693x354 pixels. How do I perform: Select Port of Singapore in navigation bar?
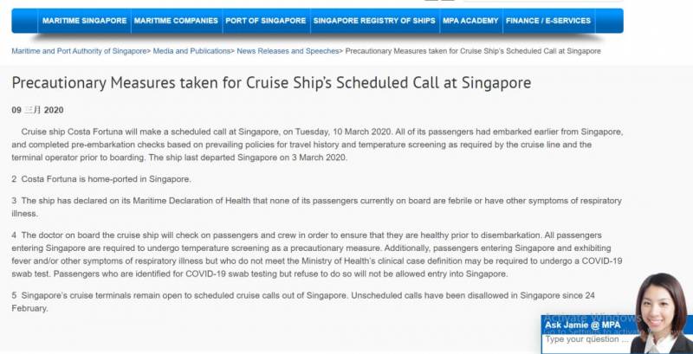tap(265, 21)
